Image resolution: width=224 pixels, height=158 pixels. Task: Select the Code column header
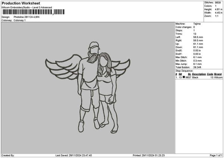pyautogui.click(x=210, y=74)
